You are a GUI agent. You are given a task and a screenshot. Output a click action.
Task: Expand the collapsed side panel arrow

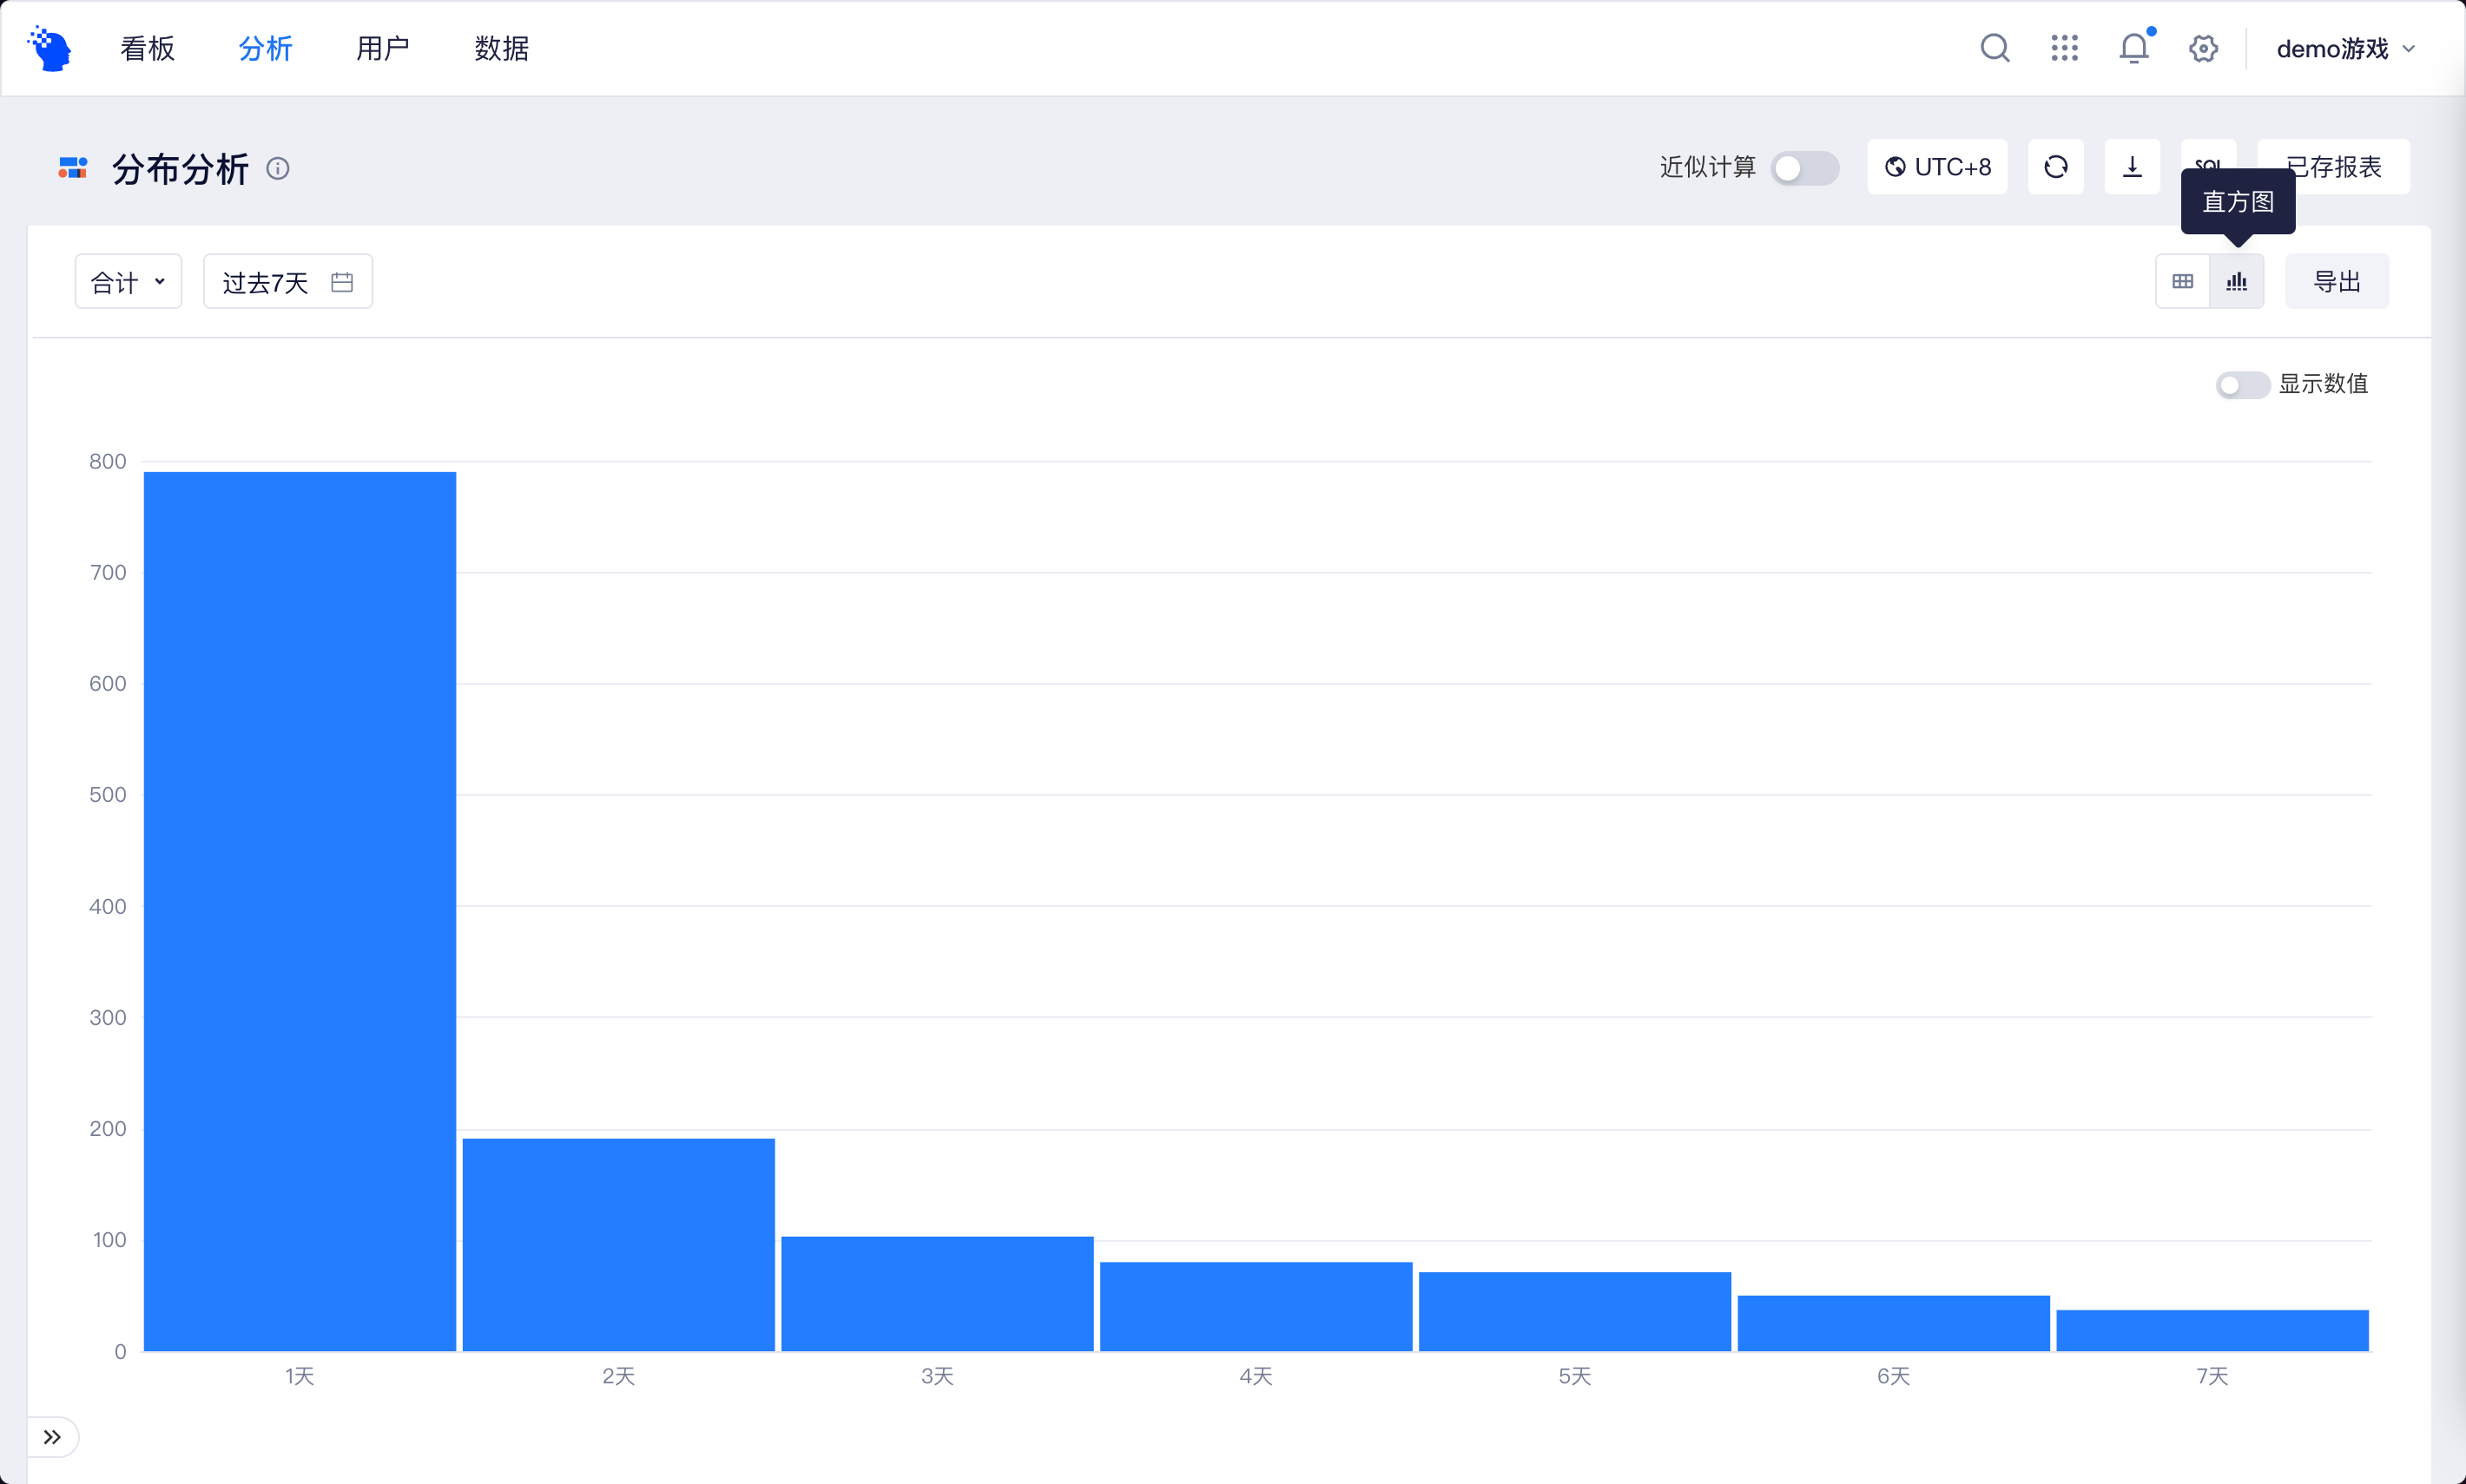pos(52,1437)
